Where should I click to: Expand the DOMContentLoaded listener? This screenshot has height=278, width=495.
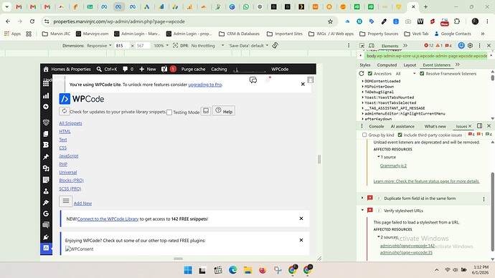coord(362,81)
